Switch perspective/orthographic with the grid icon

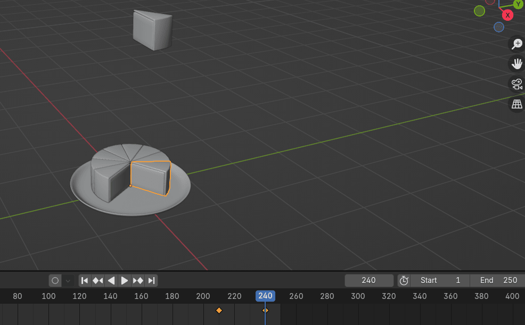tap(516, 104)
